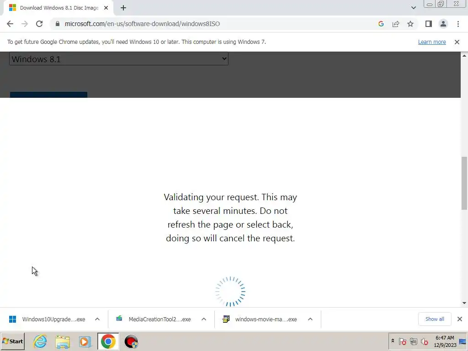This screenshot has height=351, width=468.
Task: Expand options for MediaCreationTool2 download
Action: (x=204, y=319)
